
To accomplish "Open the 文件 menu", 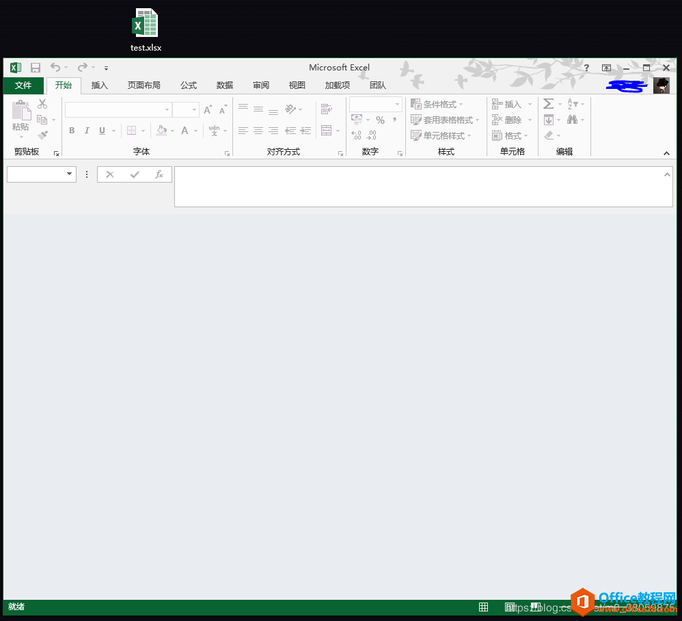I will point(23,85).
